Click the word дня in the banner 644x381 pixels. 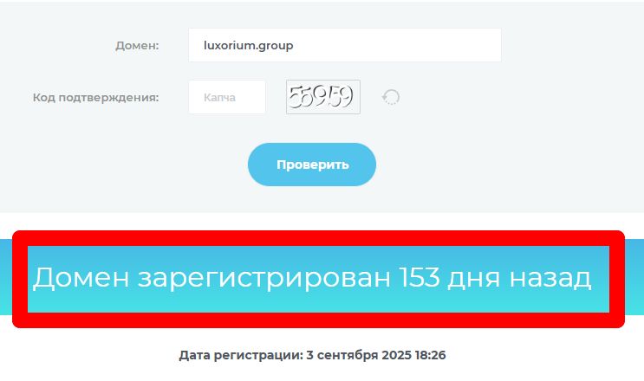coord(474,279)
